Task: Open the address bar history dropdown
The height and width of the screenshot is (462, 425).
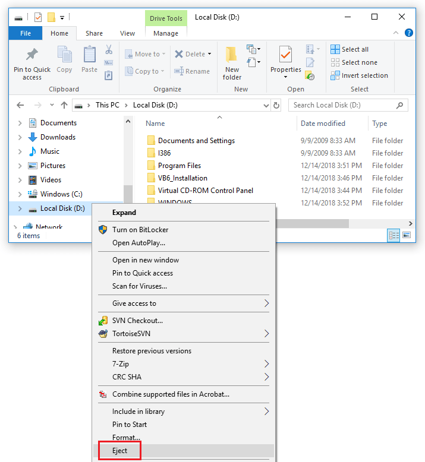Action: [266, 106]
